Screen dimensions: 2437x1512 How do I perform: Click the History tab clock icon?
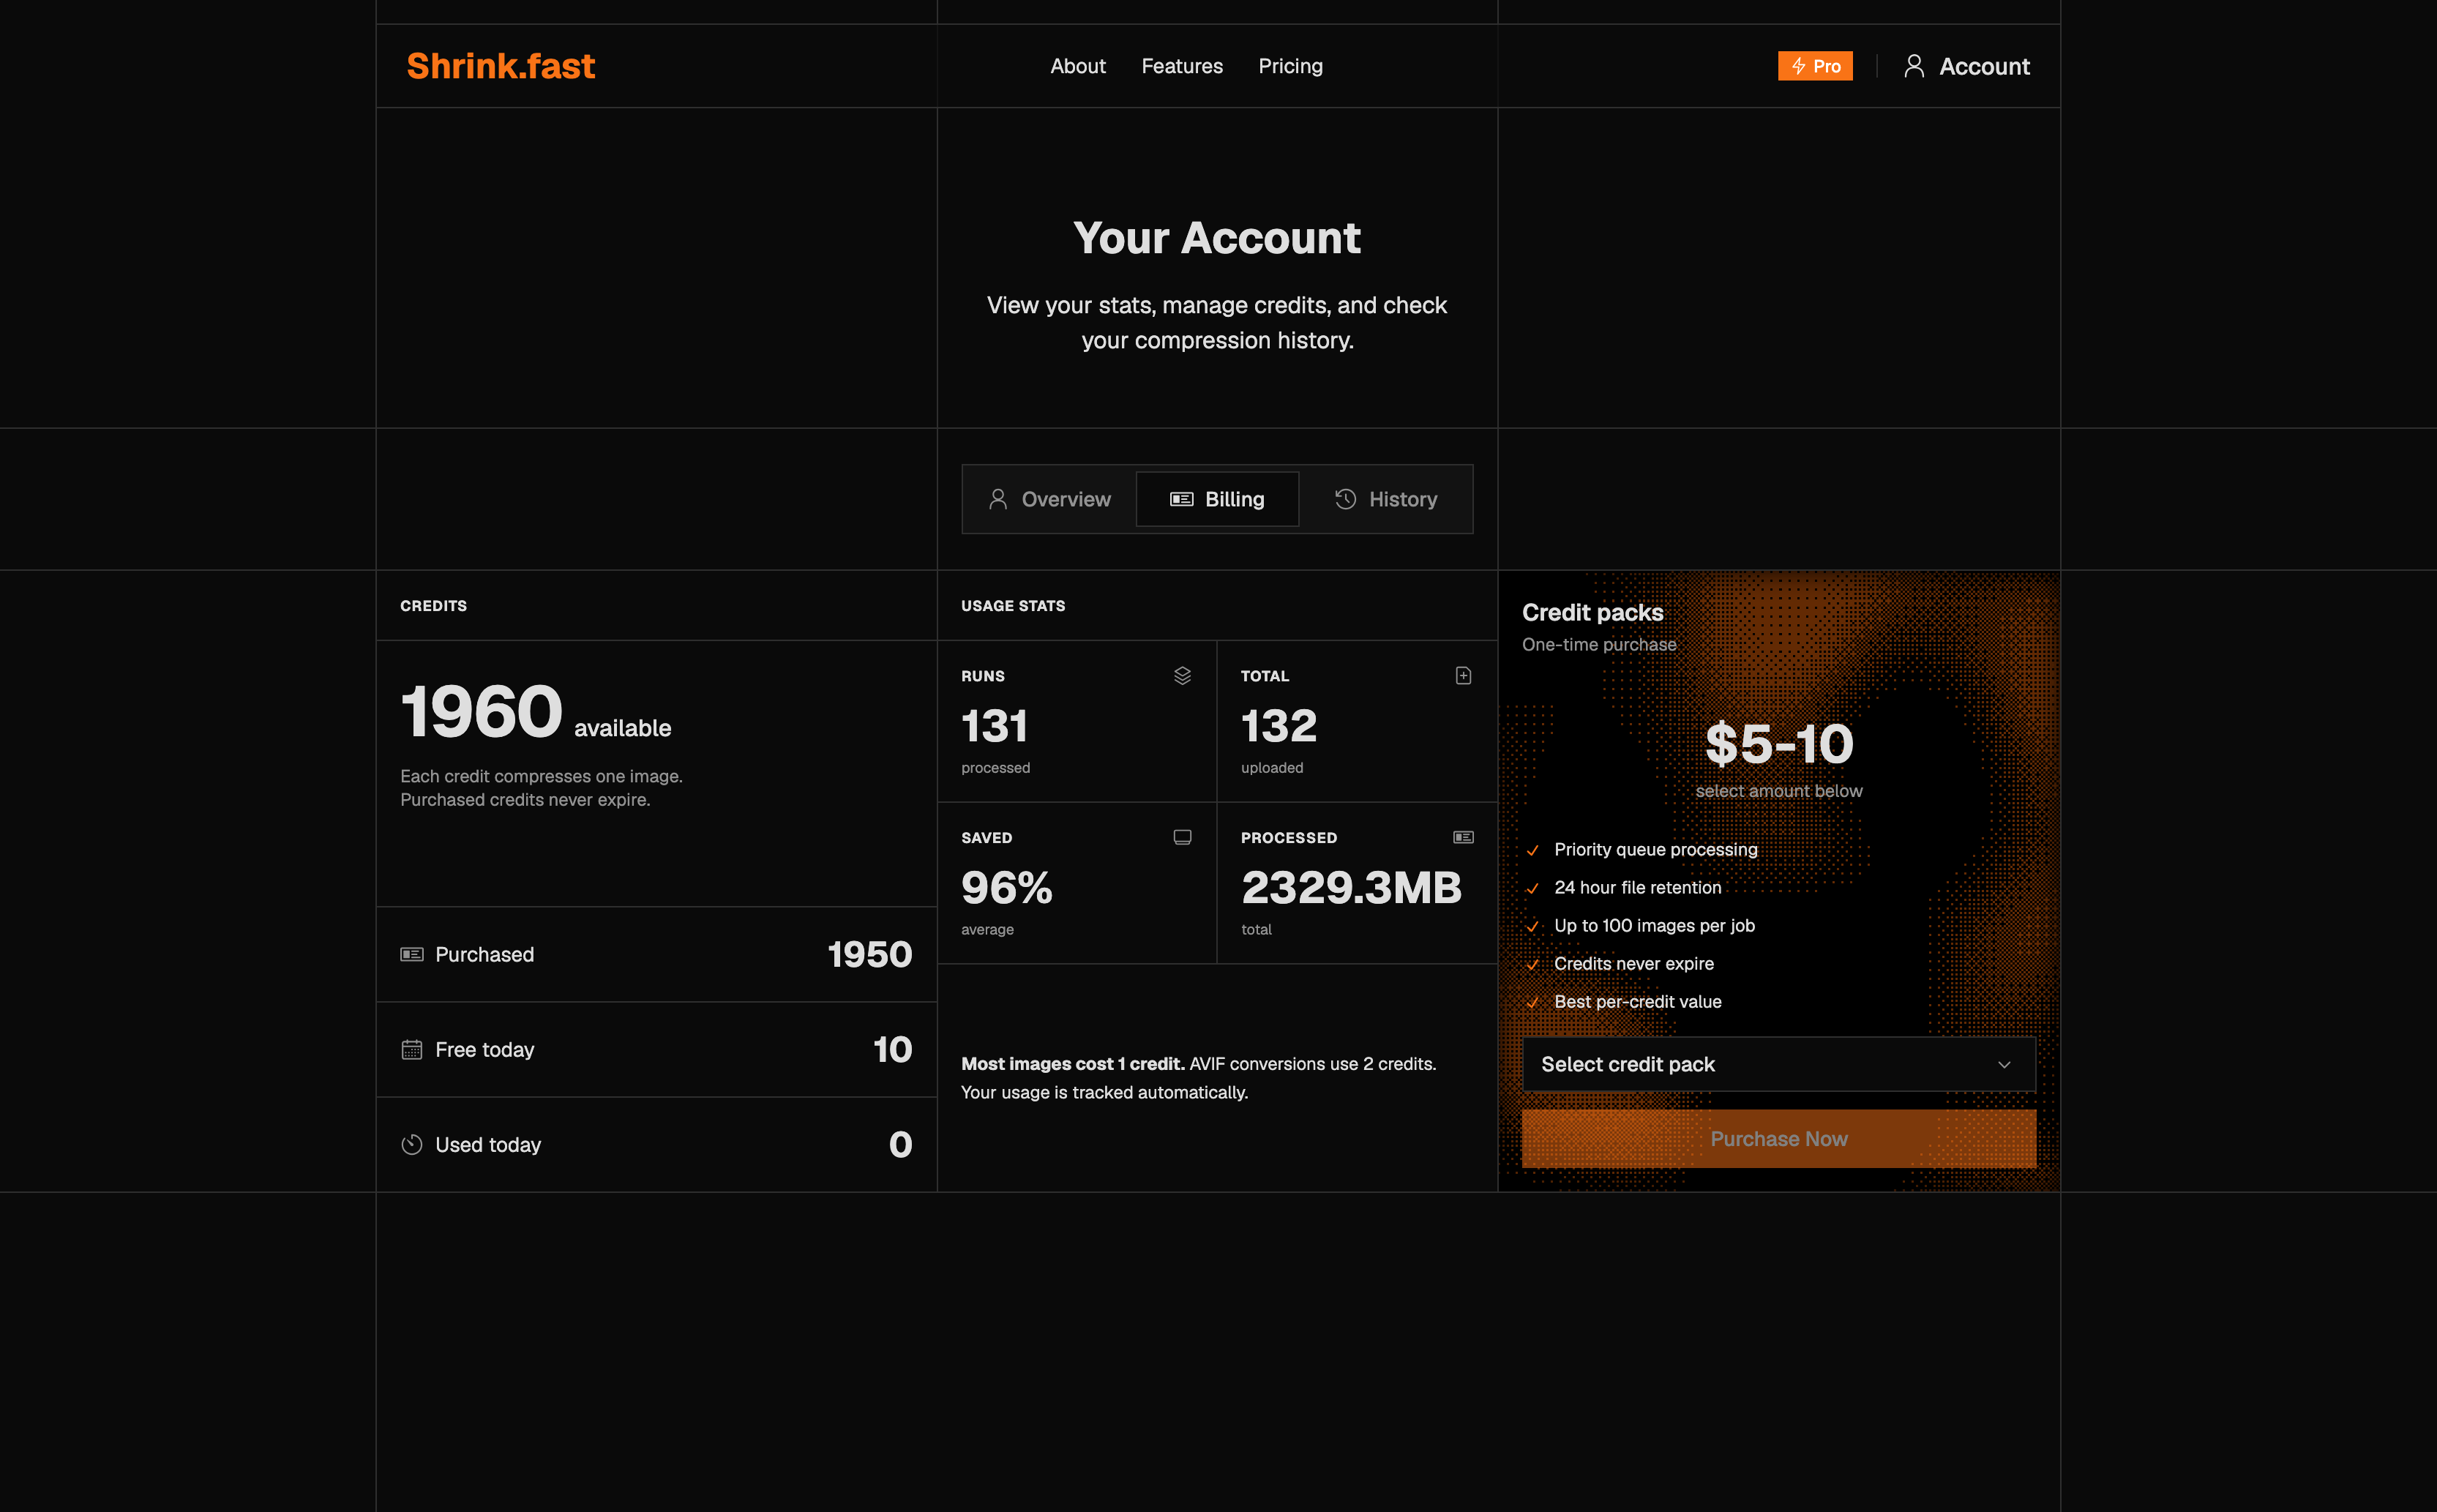(1345, 499)
